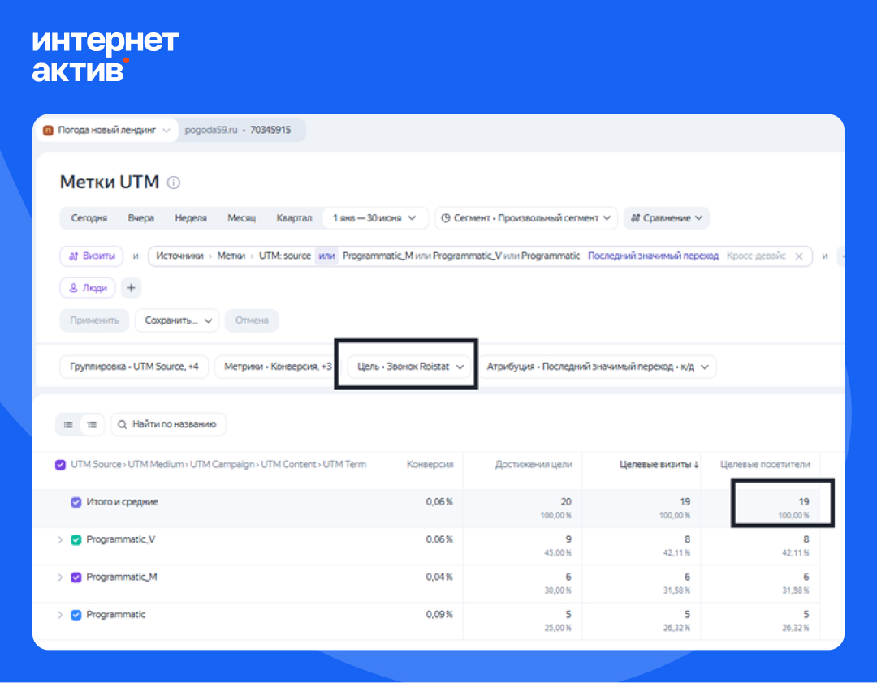
Task: Click the Programmatic_V goal completions value 9
Action: [568, 539]
